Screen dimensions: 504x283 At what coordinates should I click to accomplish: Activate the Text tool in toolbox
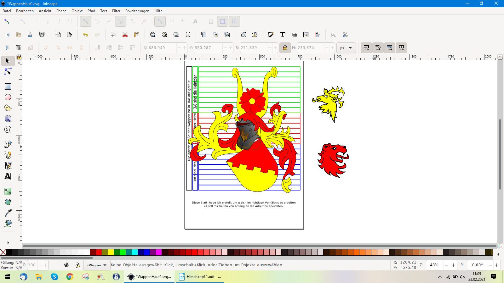coord(8,176)
